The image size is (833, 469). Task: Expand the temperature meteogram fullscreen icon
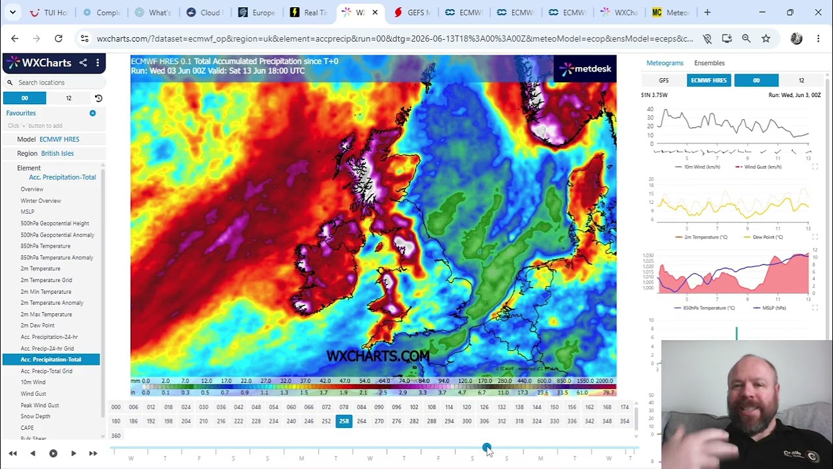point(815,237)
